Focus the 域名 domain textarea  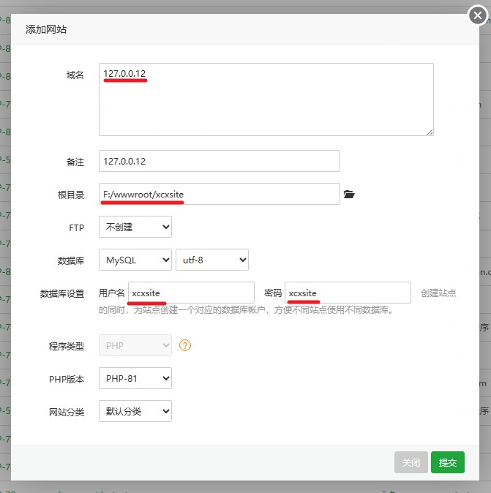[266, 99]
